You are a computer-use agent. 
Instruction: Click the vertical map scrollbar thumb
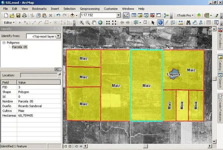click(x=214, y=79)
